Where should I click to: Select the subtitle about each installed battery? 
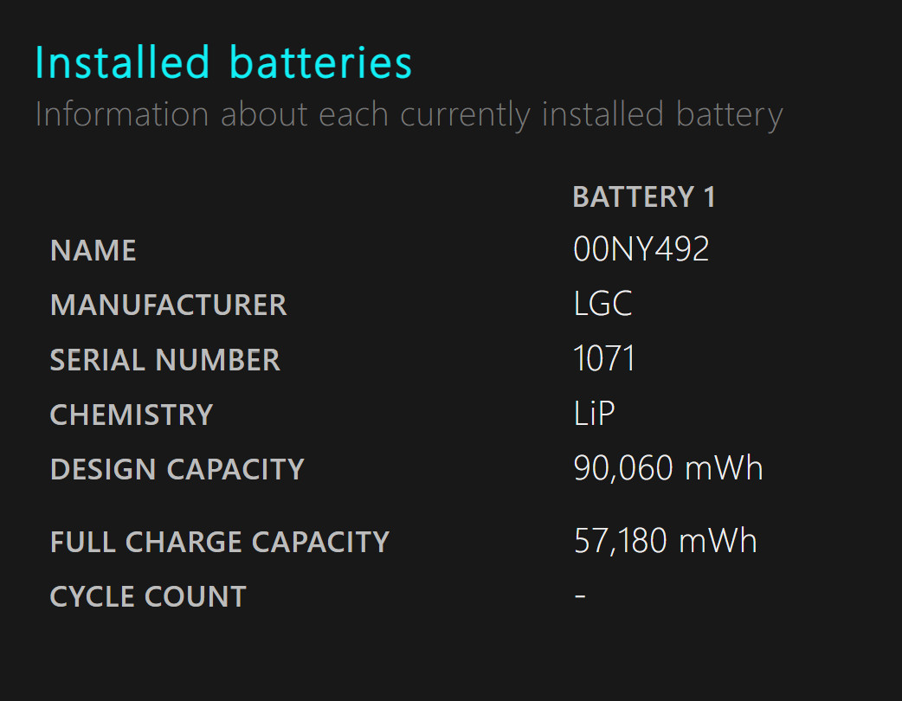[409, 114]
